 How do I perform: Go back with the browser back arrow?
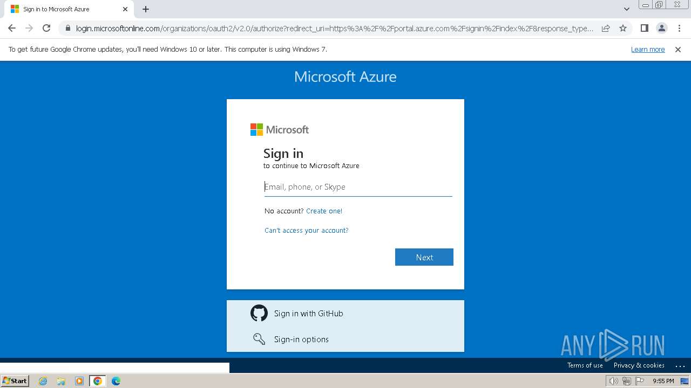12,28
